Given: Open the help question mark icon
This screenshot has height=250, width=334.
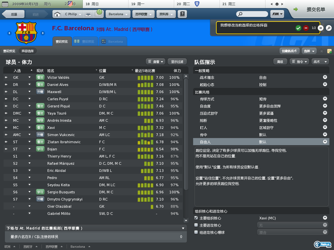Looking at the screenshot, I should pos(182,14).
